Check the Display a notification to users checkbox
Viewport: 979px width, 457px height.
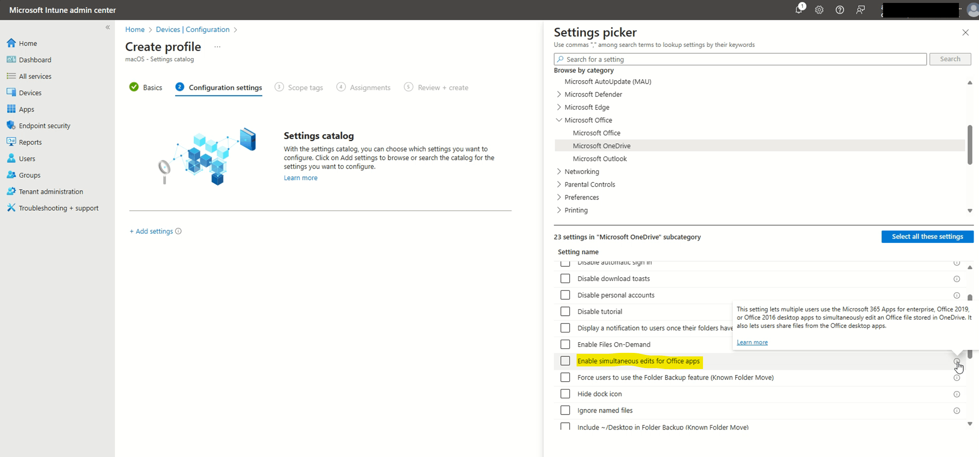coord(565,328)
